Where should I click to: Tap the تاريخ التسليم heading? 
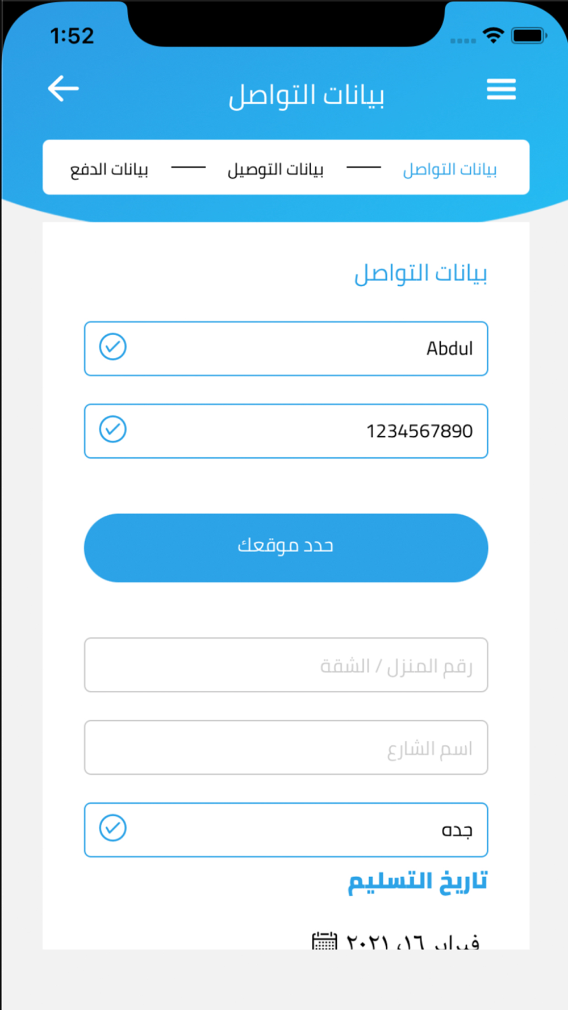coord(417,883)
